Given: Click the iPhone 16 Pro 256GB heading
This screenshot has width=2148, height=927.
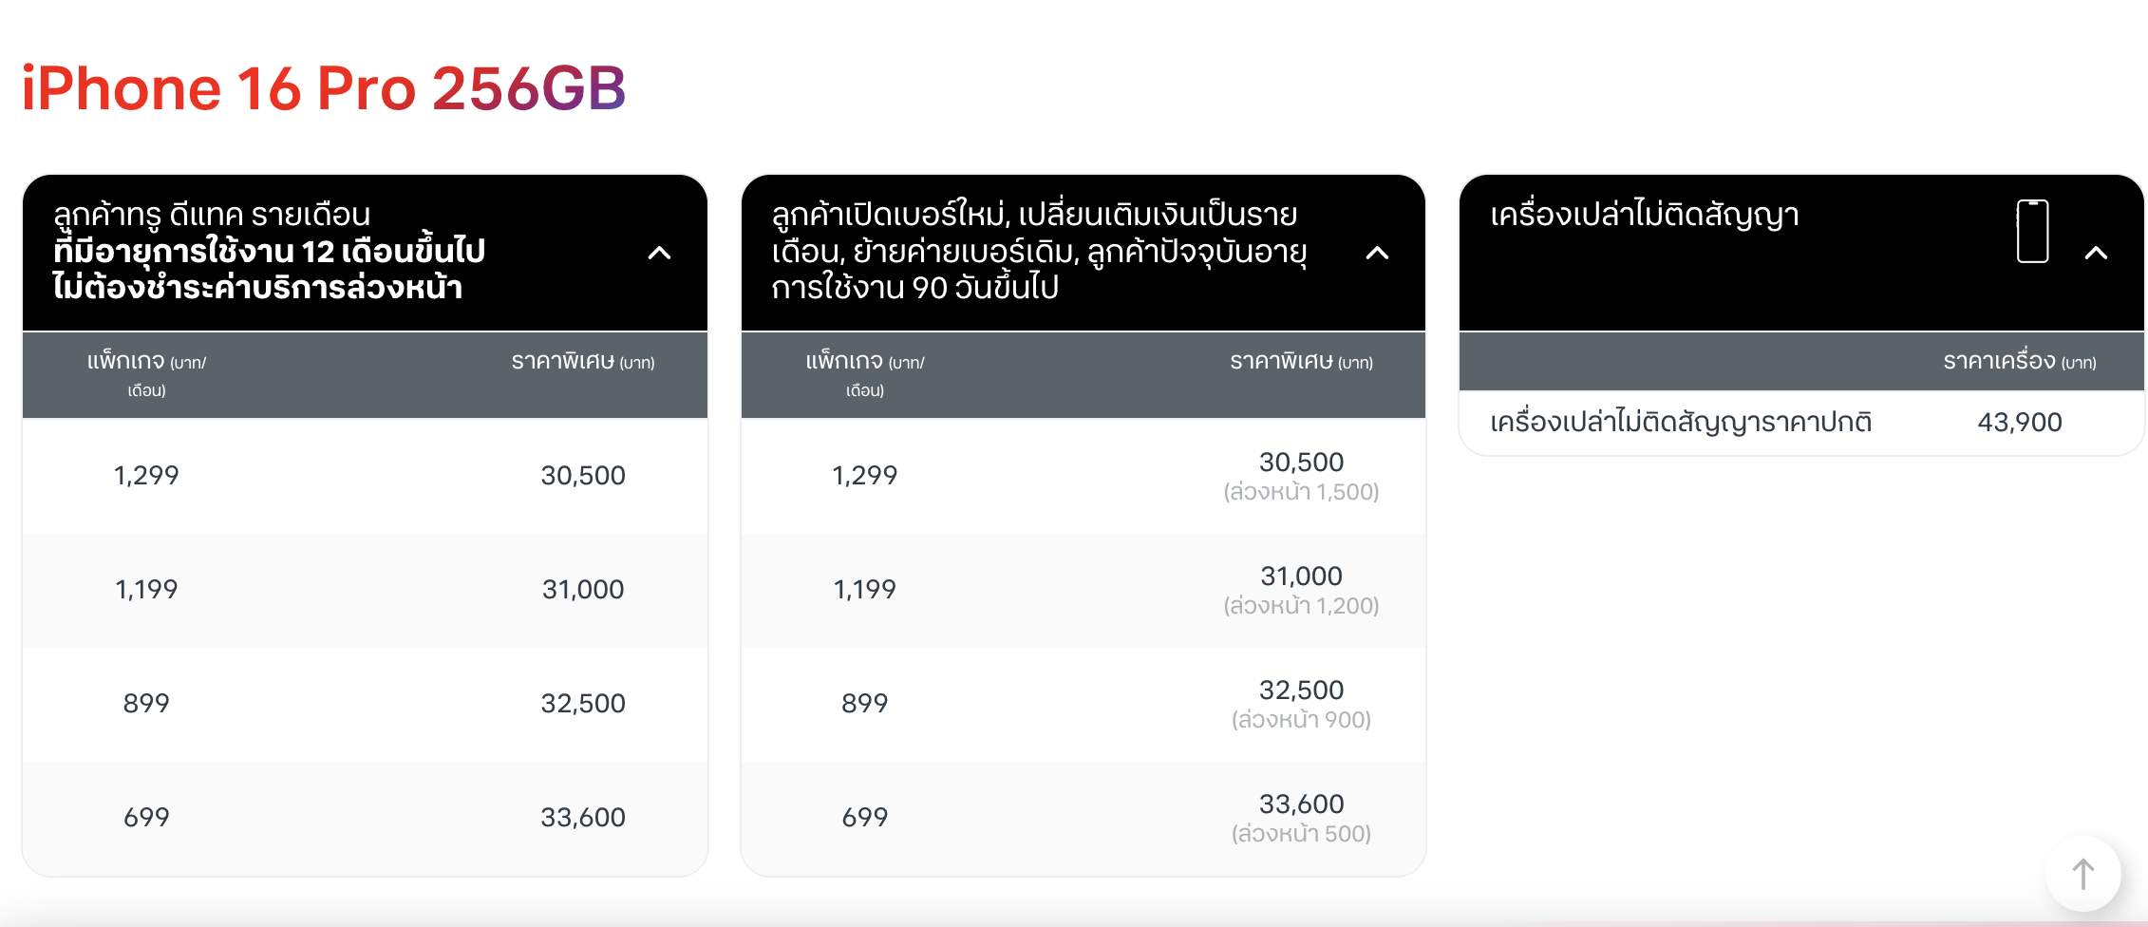Looking at the screenshot, I should (x=324, y=88).
